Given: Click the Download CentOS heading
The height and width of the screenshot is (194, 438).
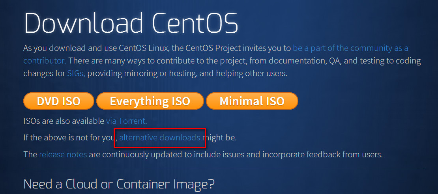Looking at the screenshot, I should (131, 22).
